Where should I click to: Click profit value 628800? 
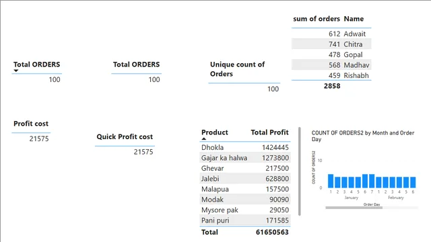click(x=277, y=179)
